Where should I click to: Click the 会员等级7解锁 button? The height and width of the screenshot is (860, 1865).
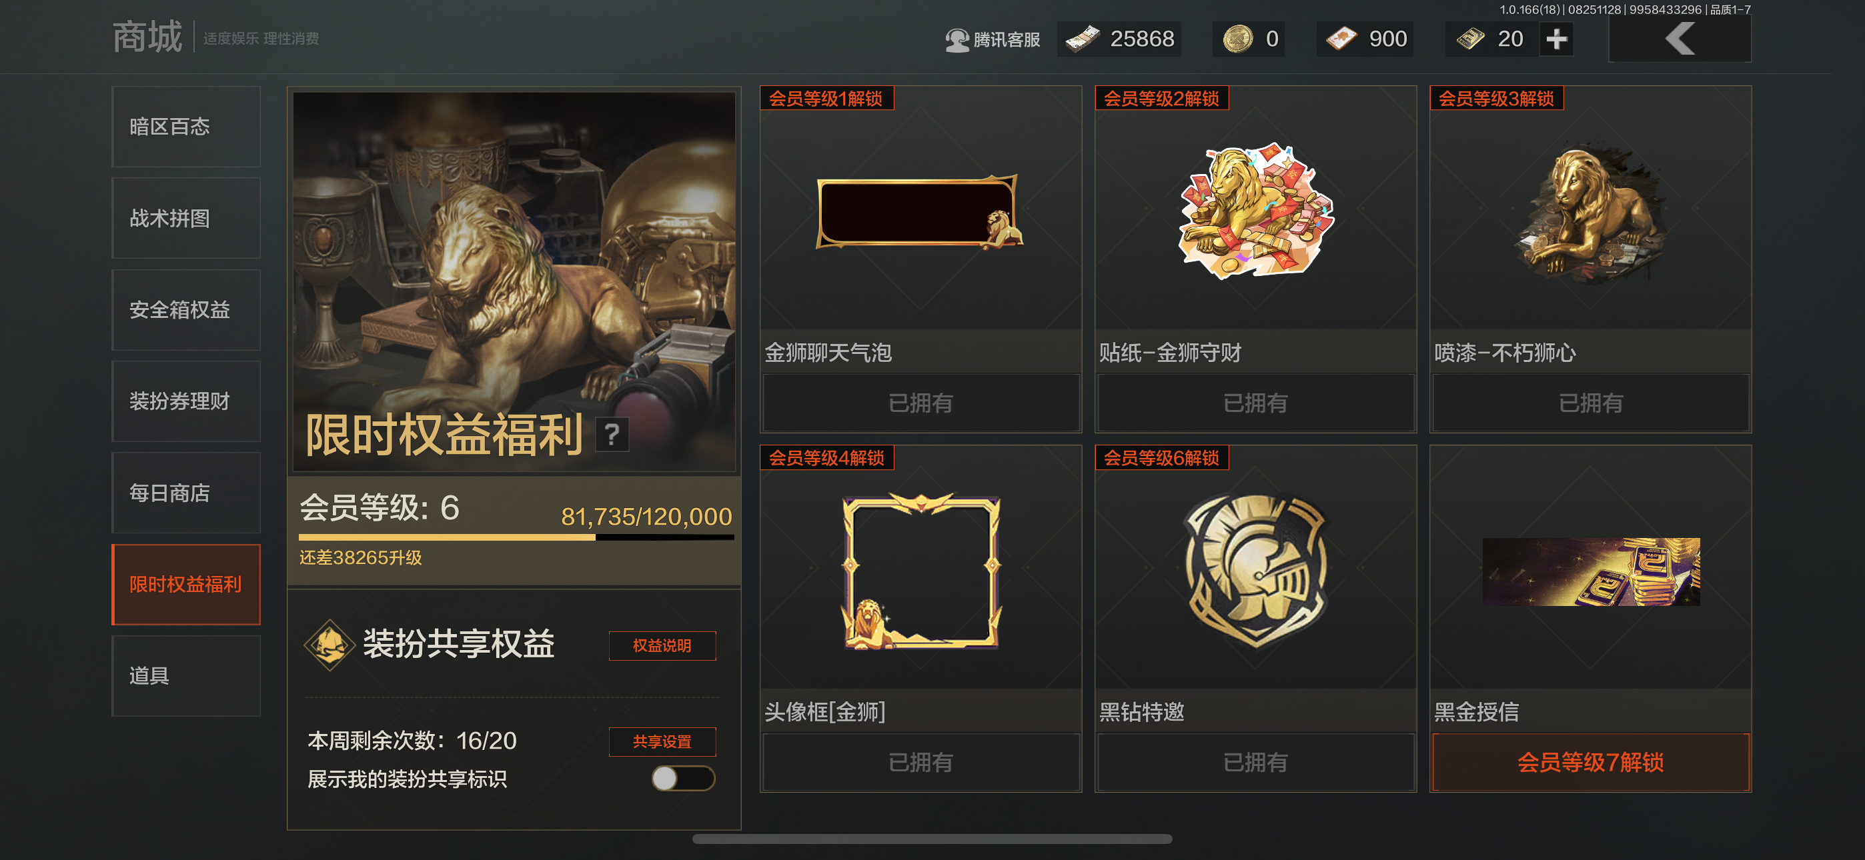coord(1591,762)
